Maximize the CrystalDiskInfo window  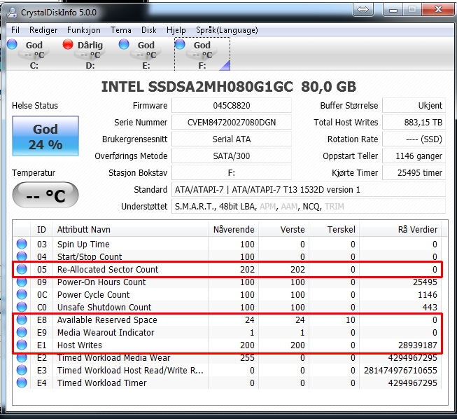click(412, 10)
